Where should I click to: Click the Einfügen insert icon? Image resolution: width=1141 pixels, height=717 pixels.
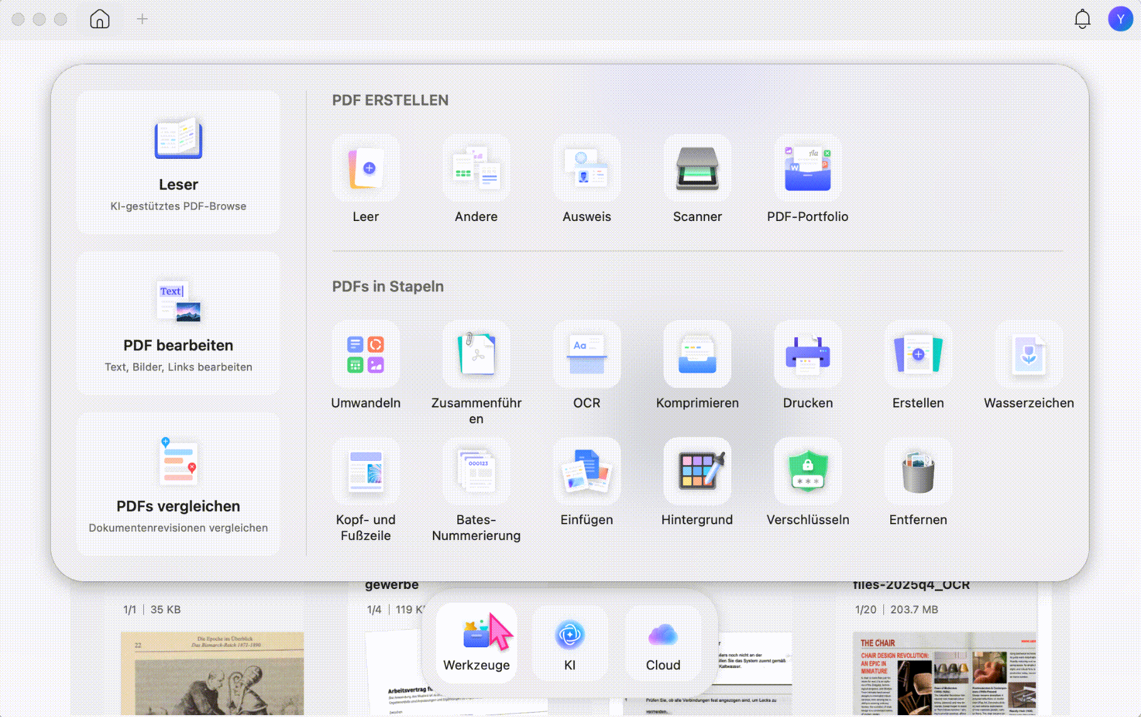click(x=587, y=471)
